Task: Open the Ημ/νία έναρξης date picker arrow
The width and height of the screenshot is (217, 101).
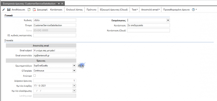Action: click(74, 86)
